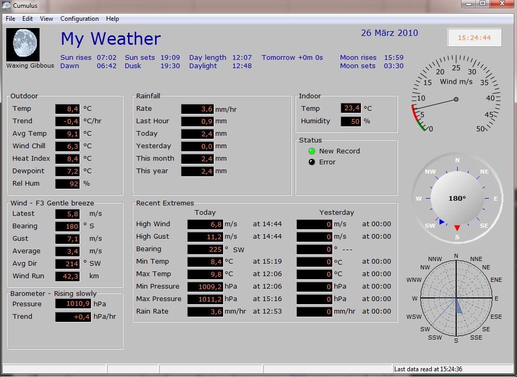Click the indoor Humidity value field
Screen dimensions: 517x377
pos(351,121)
